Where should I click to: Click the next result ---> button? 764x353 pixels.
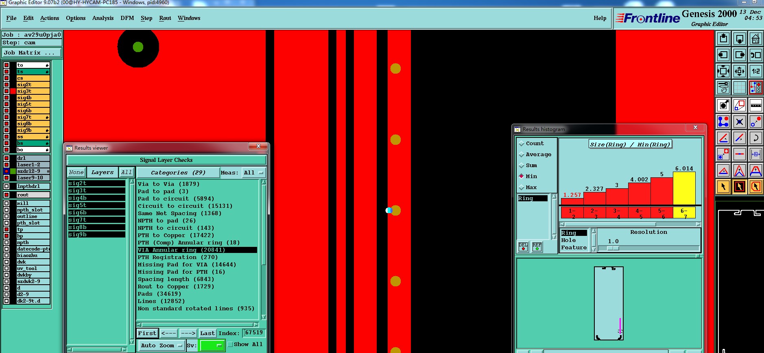(188, 333)
